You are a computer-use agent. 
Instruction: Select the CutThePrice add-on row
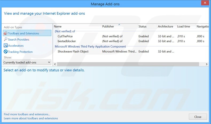65,36
